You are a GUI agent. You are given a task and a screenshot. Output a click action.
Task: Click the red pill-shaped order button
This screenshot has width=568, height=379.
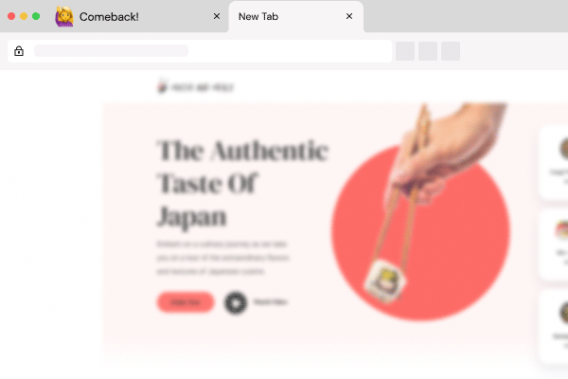click(x=186, y=302)
